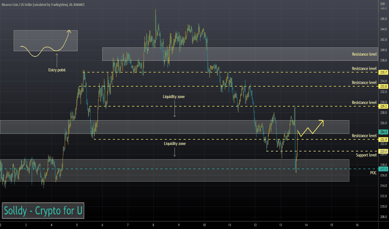The width and height of the screenshot is (389, 229).
Task: Click date 13 on the time axis
Action: 280,225
